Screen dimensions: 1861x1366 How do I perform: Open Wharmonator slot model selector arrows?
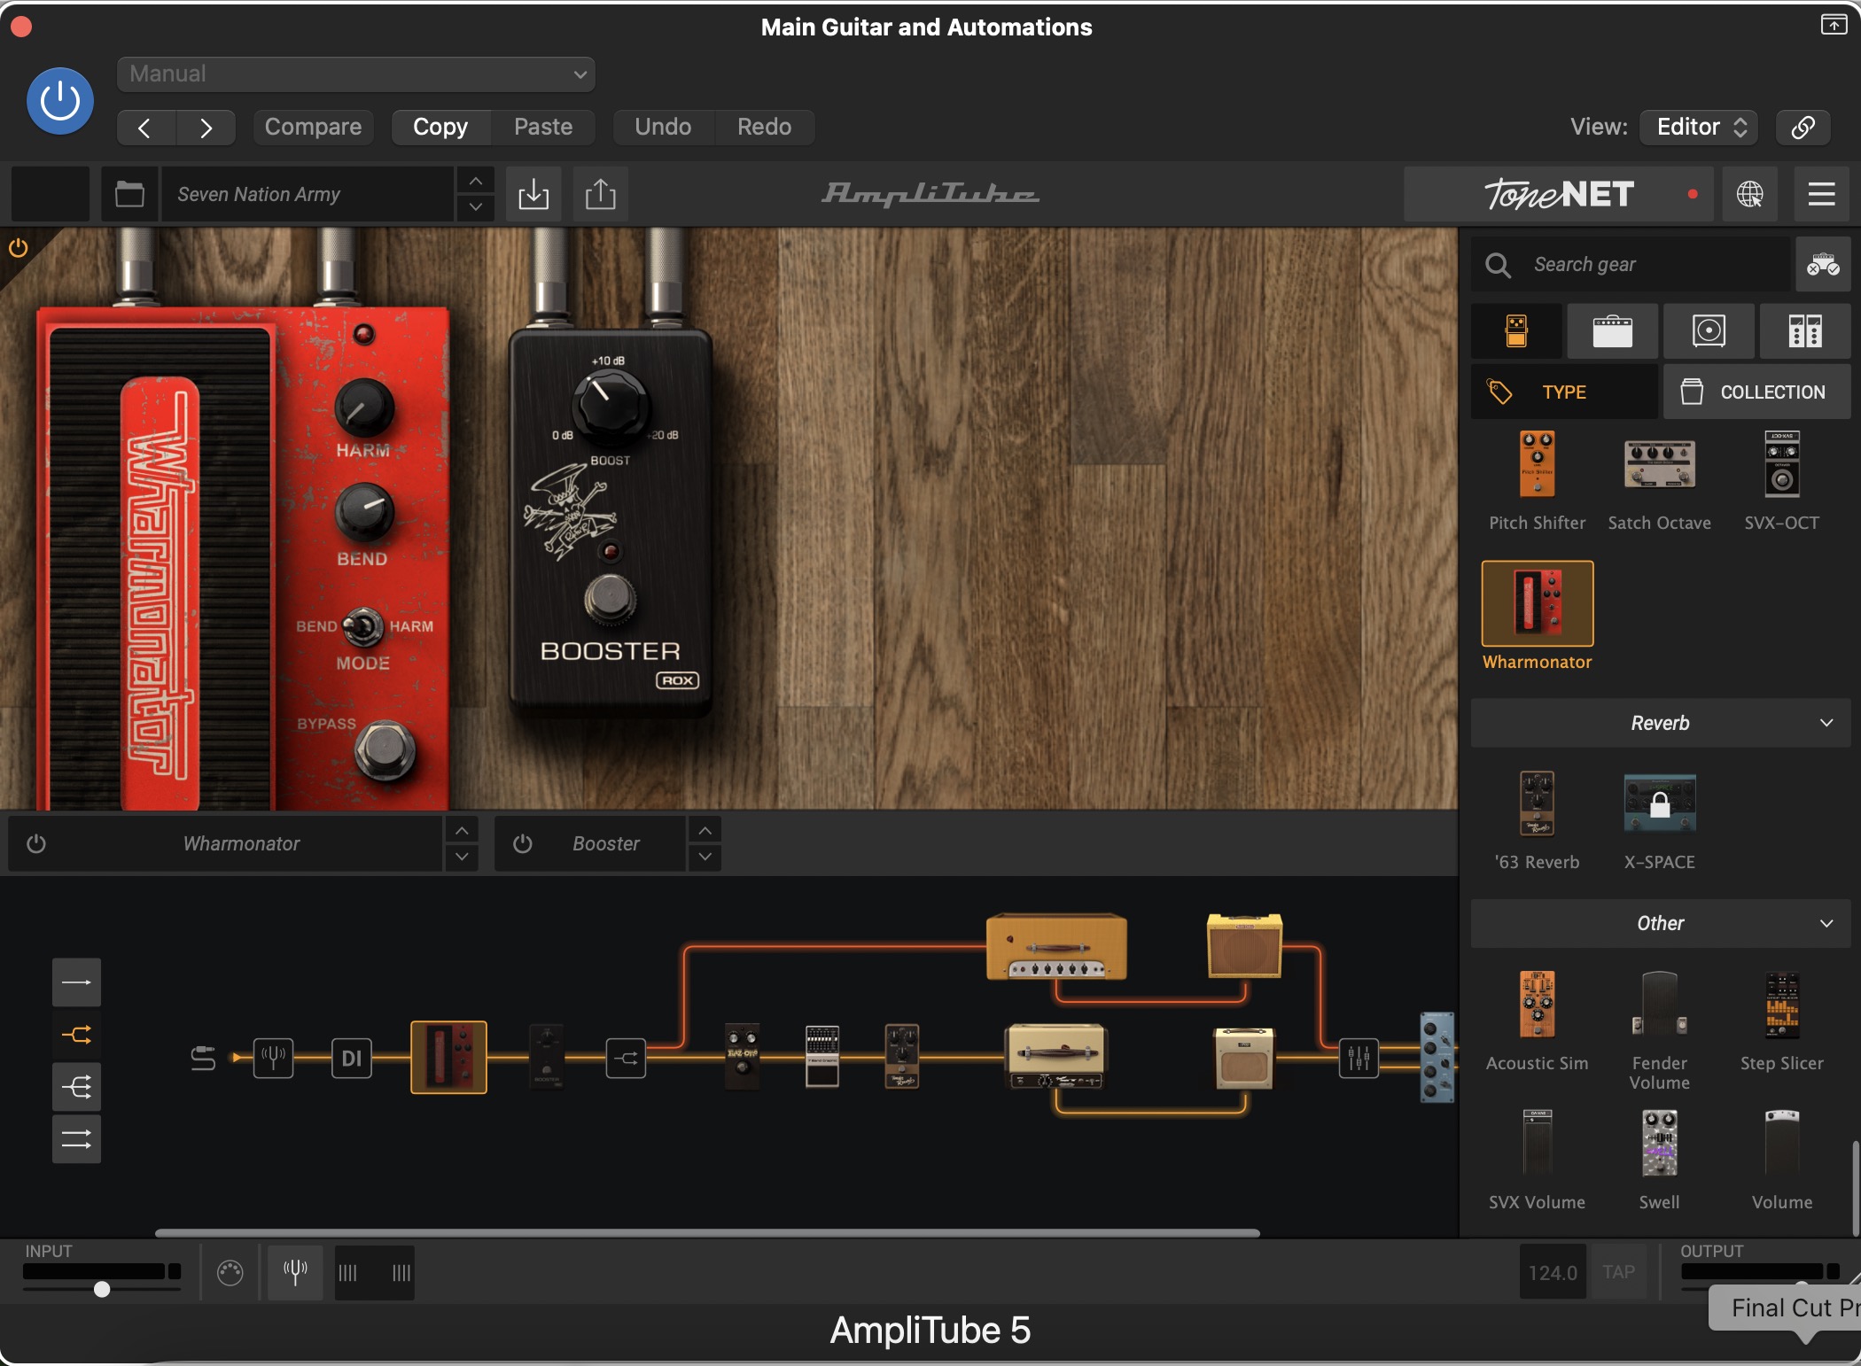462,843
